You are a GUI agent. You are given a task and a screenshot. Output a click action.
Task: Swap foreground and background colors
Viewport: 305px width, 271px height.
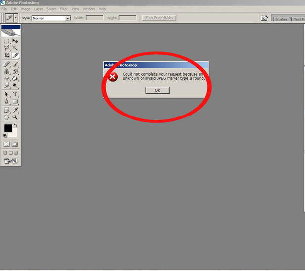[x=15, y=125]
